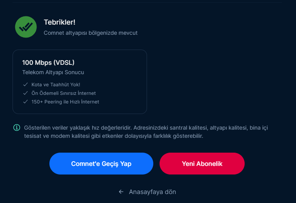
Task: Click the Ön Ödemeli Sınırsız İnternet text
Action: tap(64, 93)
